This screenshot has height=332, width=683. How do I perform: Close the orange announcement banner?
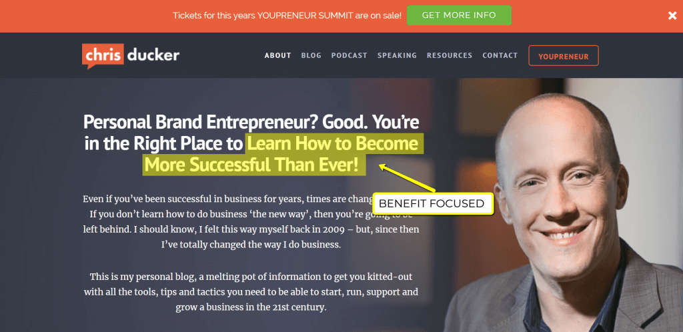click(x=672, y=15)
